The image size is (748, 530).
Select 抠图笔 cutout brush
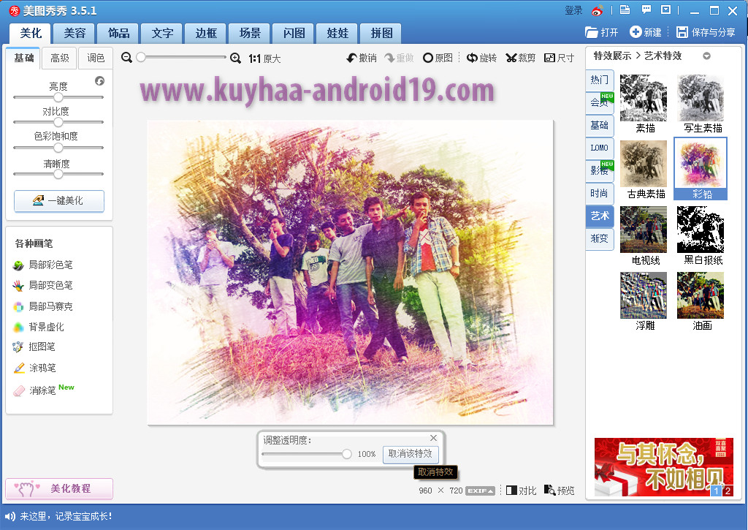(34, 347)
